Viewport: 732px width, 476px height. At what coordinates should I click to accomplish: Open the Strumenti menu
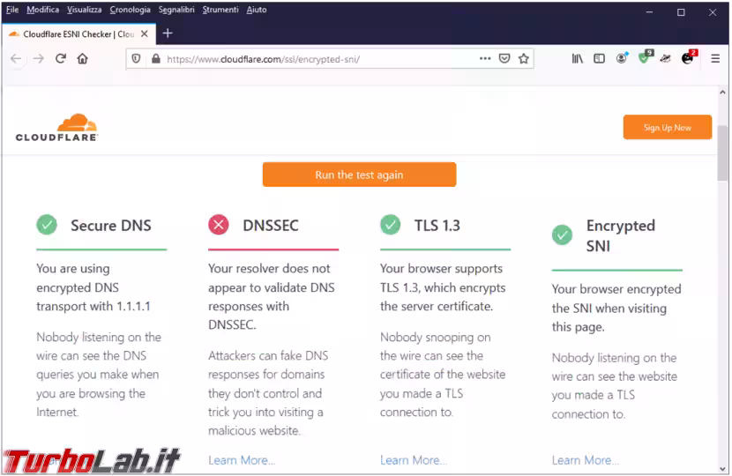220,10
